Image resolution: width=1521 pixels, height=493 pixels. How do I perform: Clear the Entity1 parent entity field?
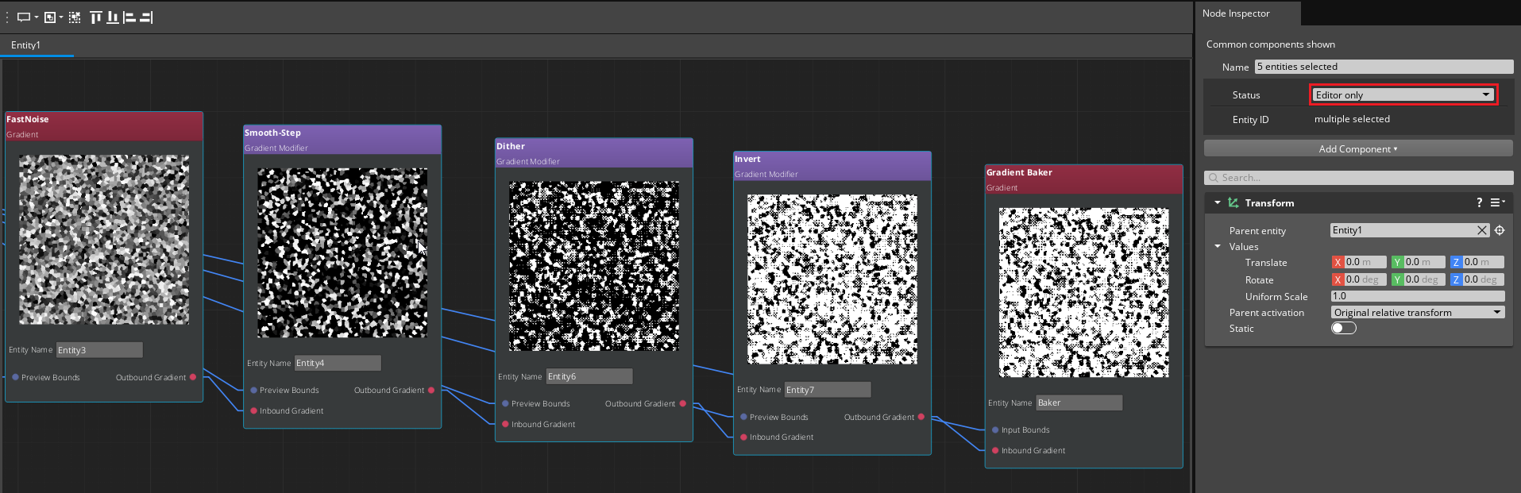[x=1481, y=230]
